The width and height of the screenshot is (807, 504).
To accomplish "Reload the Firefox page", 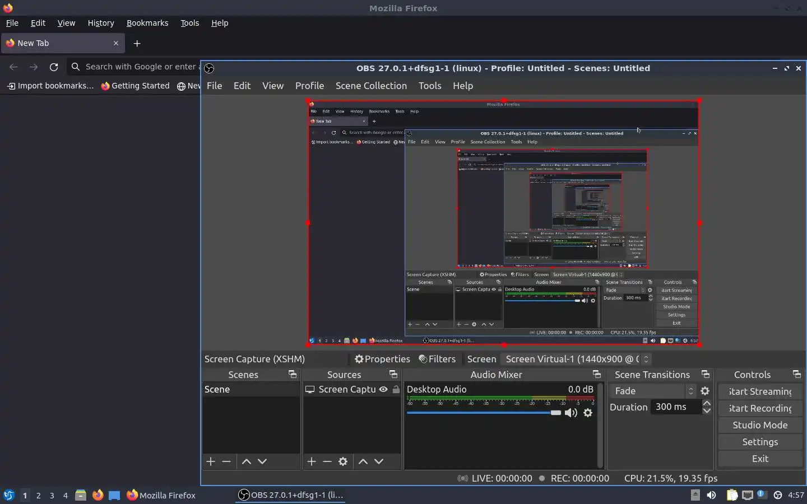I will (x=54, y=67).
